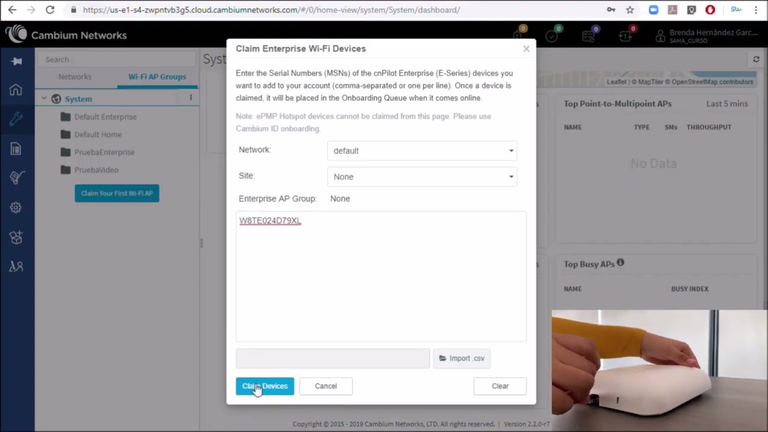Click into the serial numbers text area
Screen dimensions: 768x432
(x=381, y=277)
